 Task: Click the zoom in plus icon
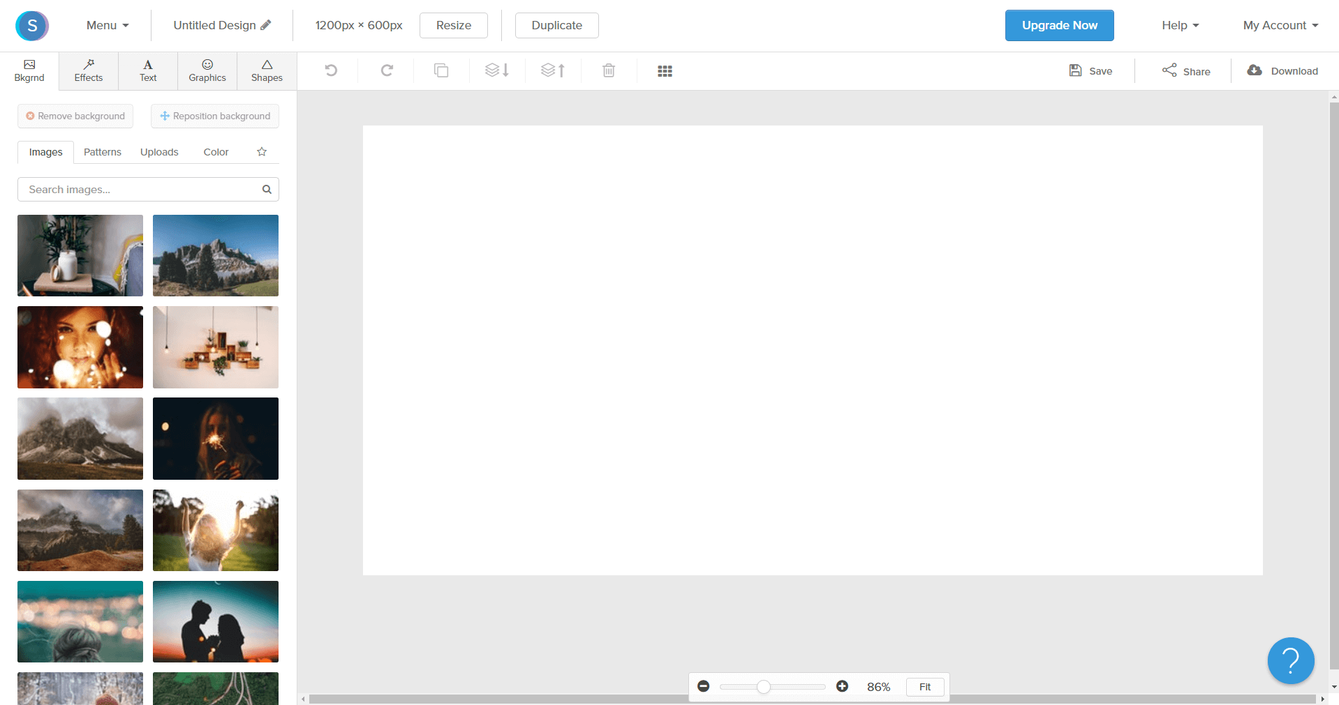(842, 686)
